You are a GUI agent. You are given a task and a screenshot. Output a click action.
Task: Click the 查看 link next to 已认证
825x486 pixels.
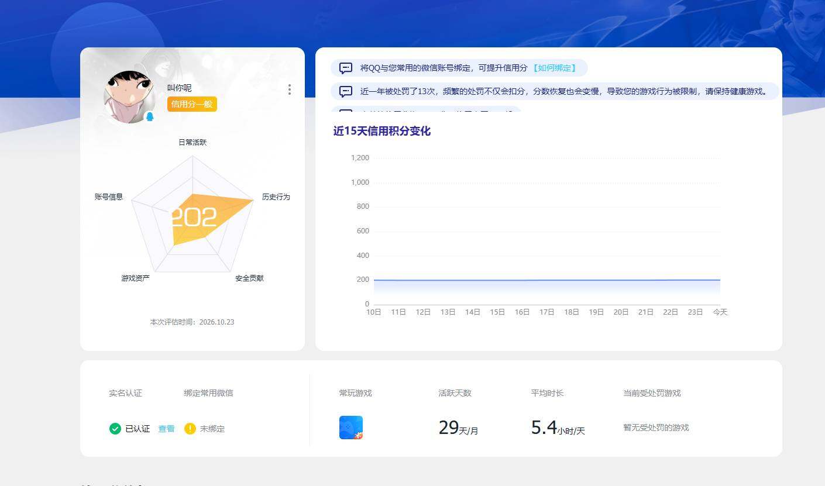166,429
